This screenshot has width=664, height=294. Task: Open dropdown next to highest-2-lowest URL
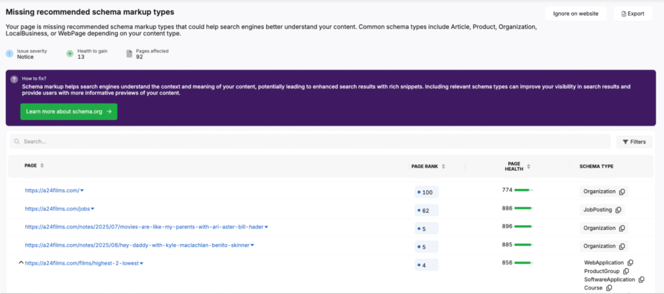[x=142, y=263]
